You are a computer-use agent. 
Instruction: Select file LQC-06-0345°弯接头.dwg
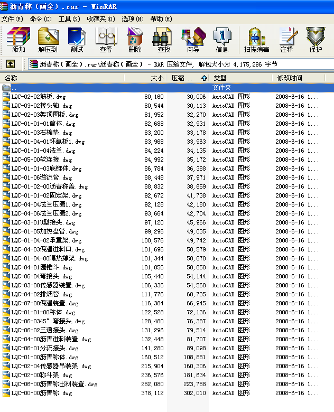coord(48,321)
